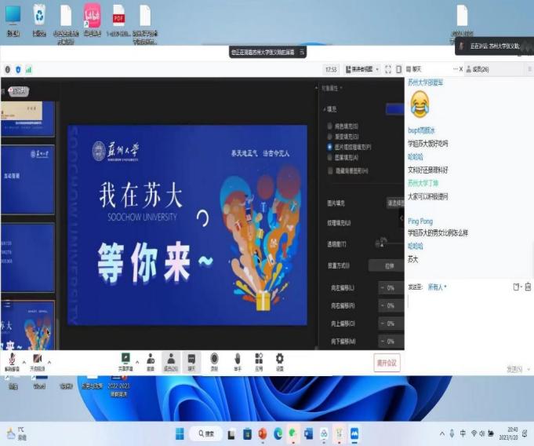Screen dimensions: 534x446
Task: Check the hide background graphics (隐藏背景图形) checkbox
Action: (329, 170)
